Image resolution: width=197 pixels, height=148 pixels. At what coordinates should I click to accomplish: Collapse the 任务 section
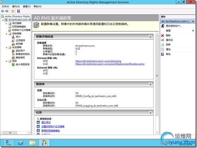tap(150, 113)
